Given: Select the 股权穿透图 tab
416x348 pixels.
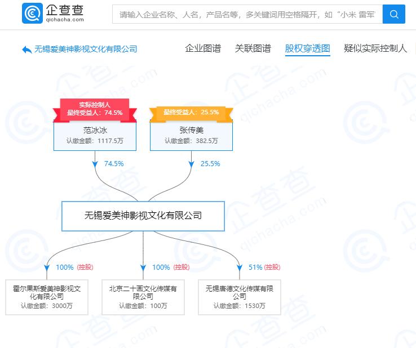Looking at the screenshot, I should (x=307, y=48).
